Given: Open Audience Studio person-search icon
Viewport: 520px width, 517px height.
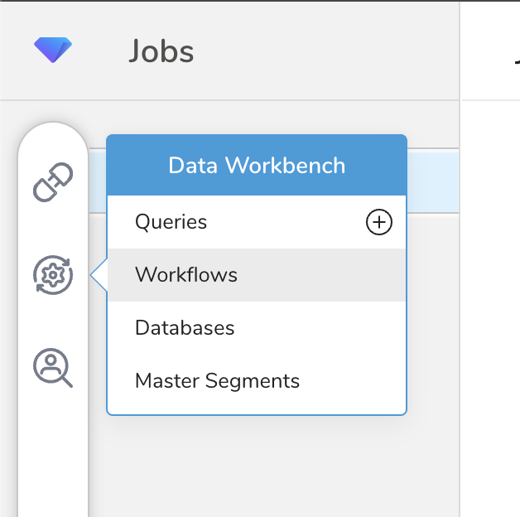Looking at the screenshot, I should tap(53, 367).
